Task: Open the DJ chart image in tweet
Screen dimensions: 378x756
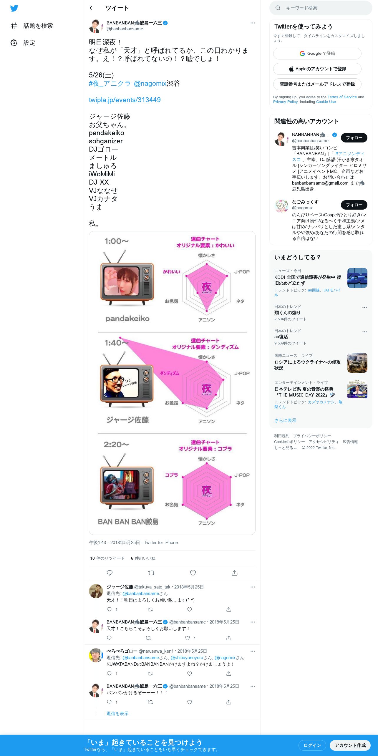Action: tap(172, 383)
